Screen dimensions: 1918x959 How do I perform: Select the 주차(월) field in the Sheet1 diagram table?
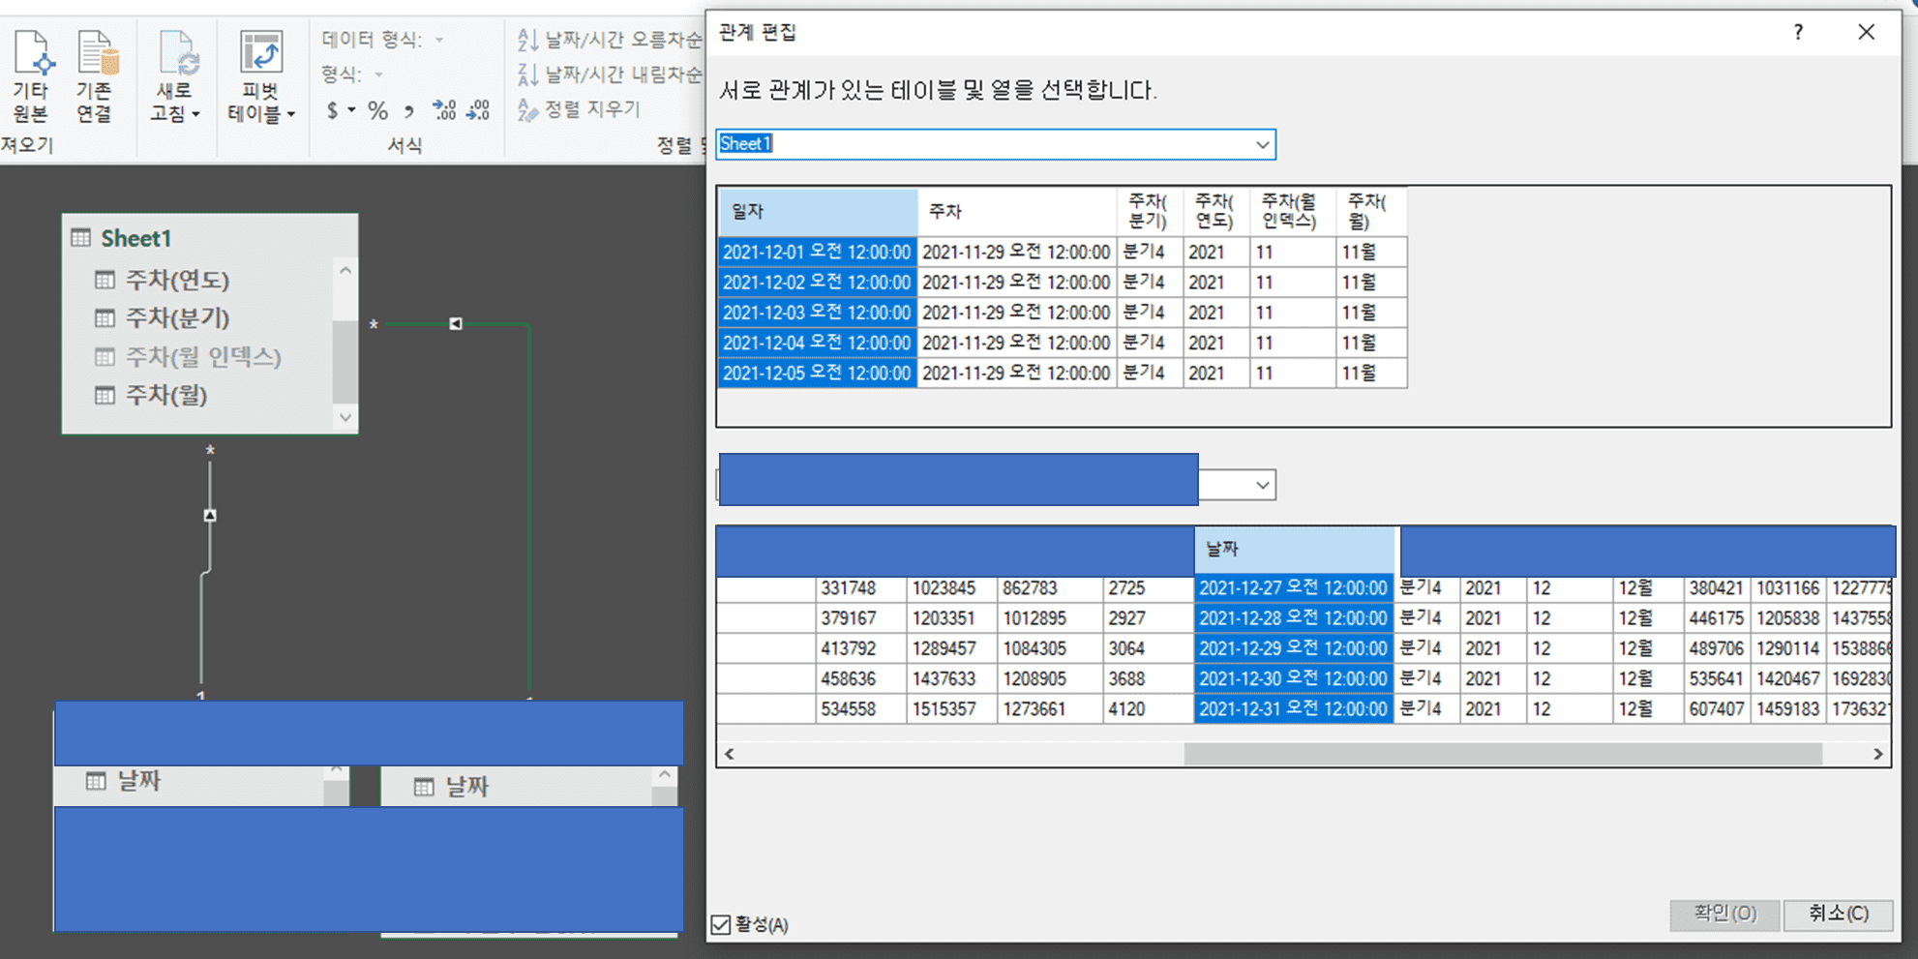[166, 395]
